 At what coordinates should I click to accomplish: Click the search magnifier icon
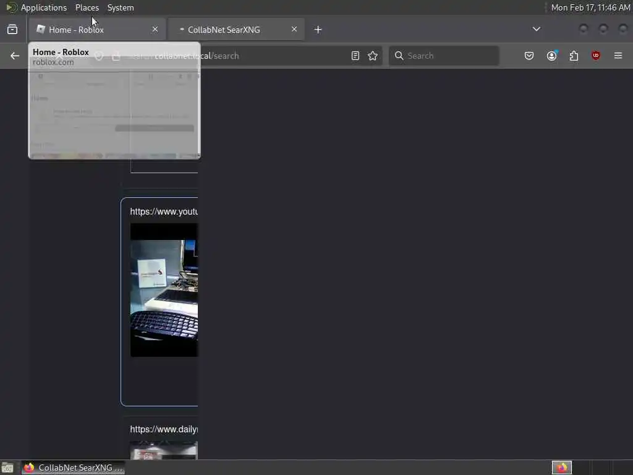point(399,56)
